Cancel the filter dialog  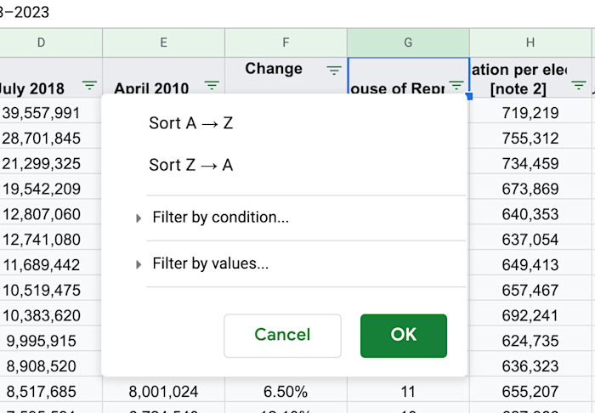point(282,336)
